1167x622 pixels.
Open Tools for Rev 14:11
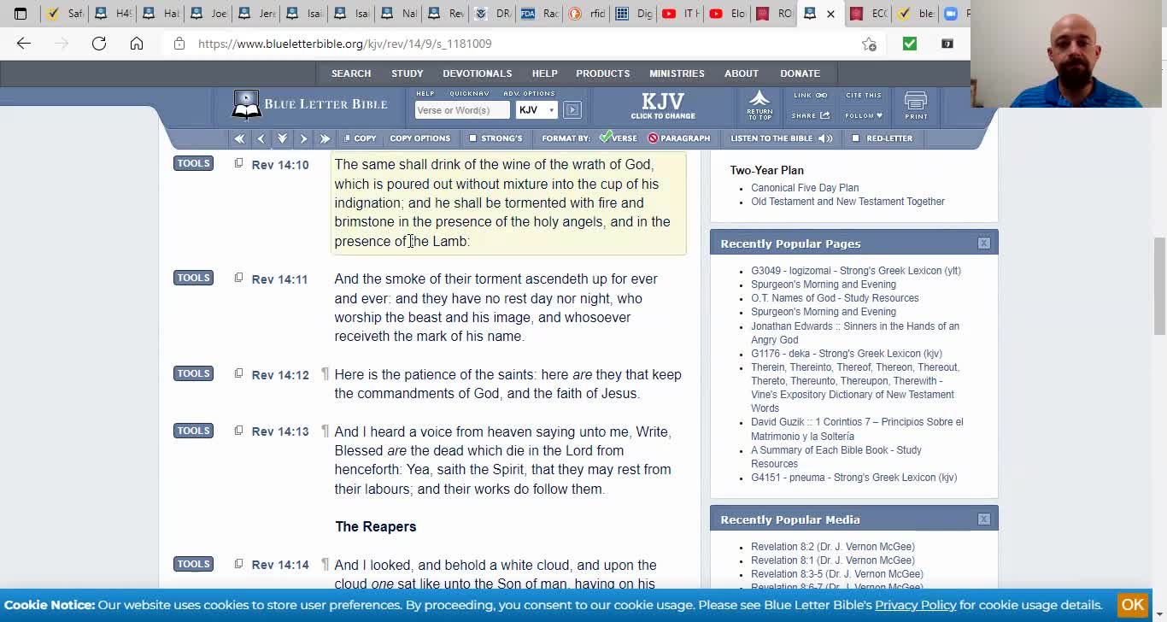click(x=193, y=278)
